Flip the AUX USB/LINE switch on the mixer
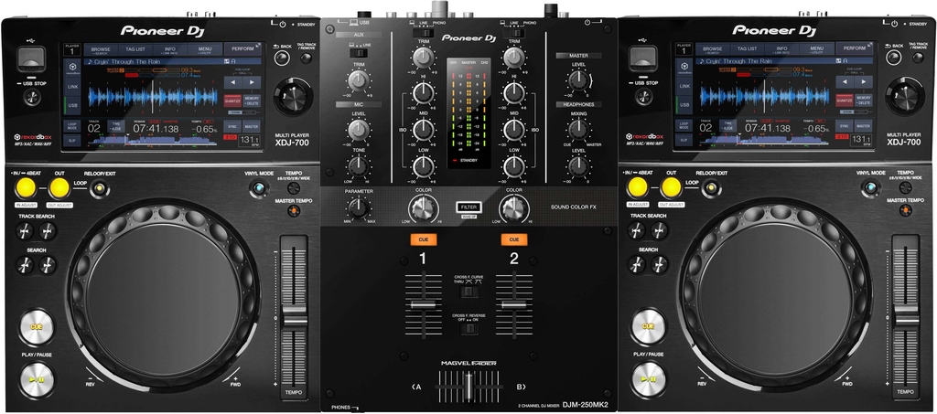The image size is (937, 414). tap(359, 53)
